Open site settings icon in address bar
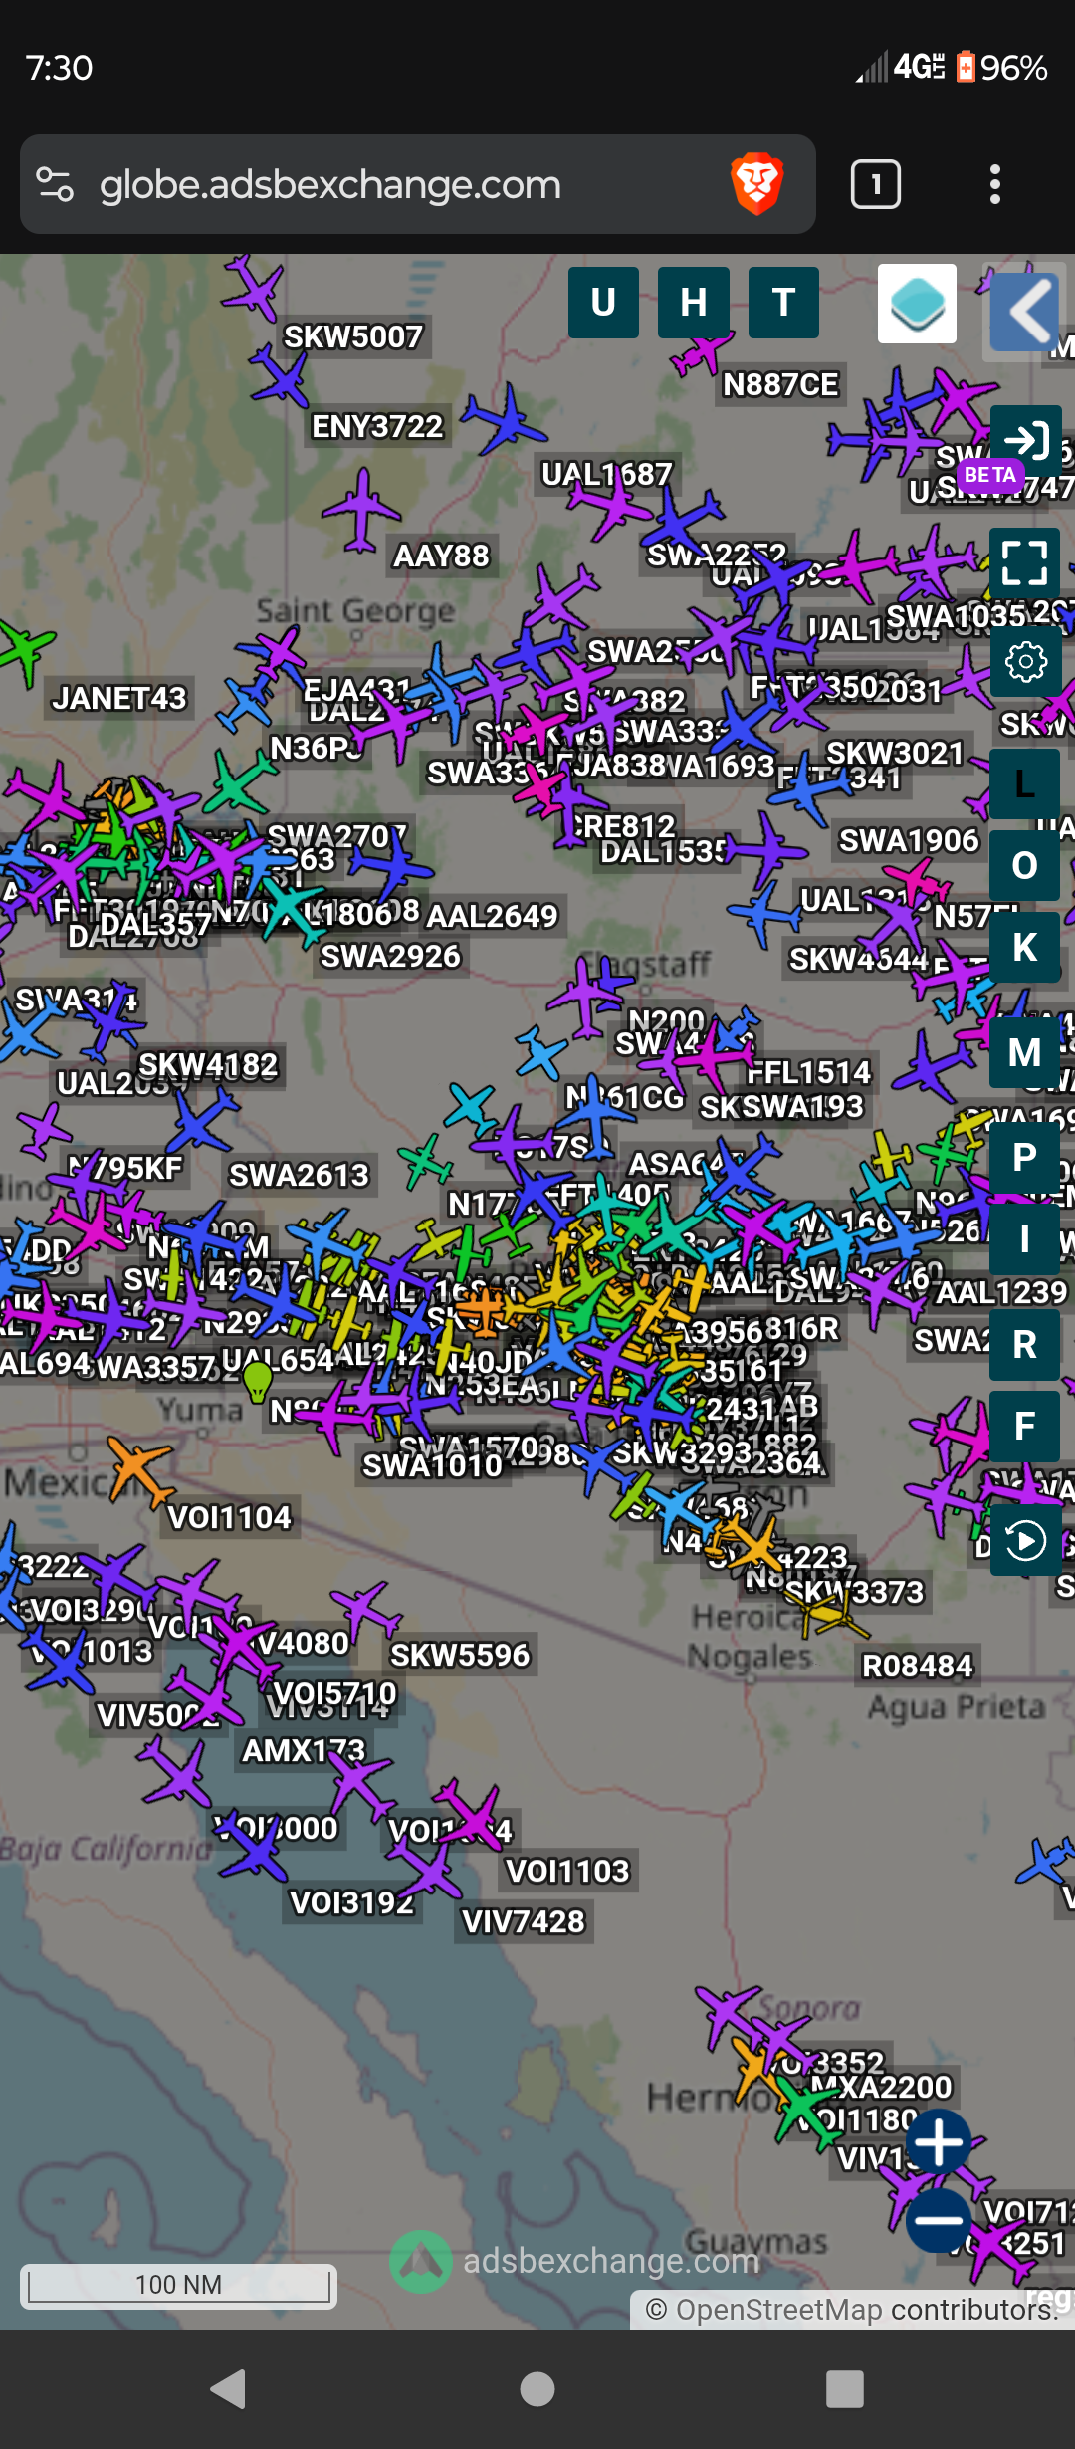Viewport: 1075px width, 2449px height. (x=55, y=184)
